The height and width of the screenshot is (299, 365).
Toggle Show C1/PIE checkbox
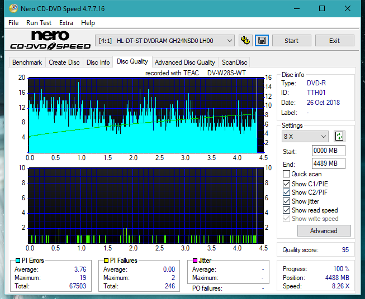[x=286, y=184]
